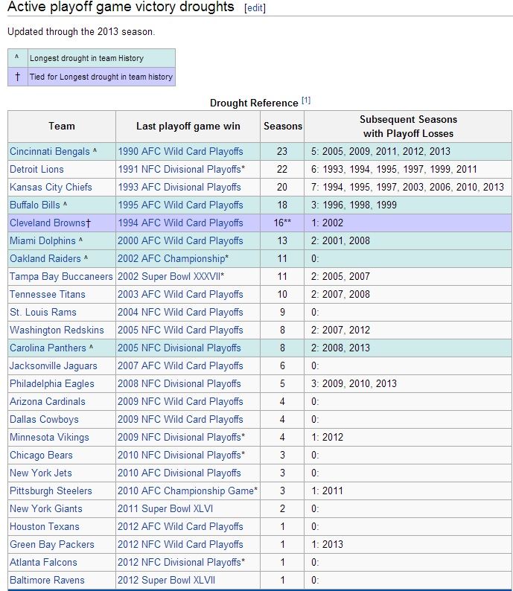Open the Tennessee Titans team link

tap(48, 294)
